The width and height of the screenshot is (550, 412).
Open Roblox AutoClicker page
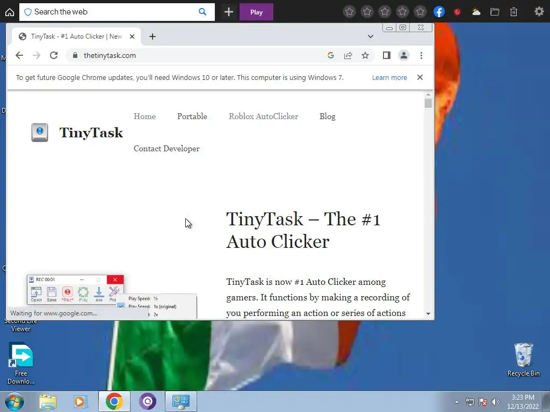[263, 116]
